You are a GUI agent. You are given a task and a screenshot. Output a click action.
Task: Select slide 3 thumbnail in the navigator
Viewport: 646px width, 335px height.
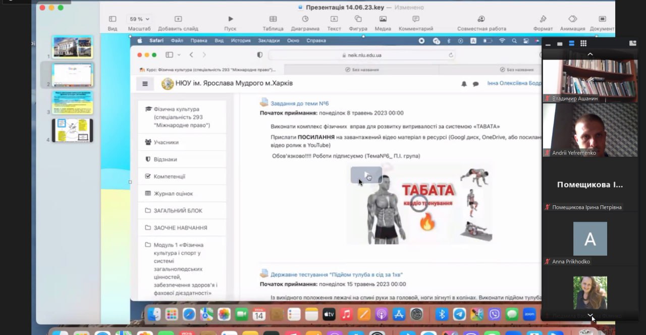click(72, 102)
